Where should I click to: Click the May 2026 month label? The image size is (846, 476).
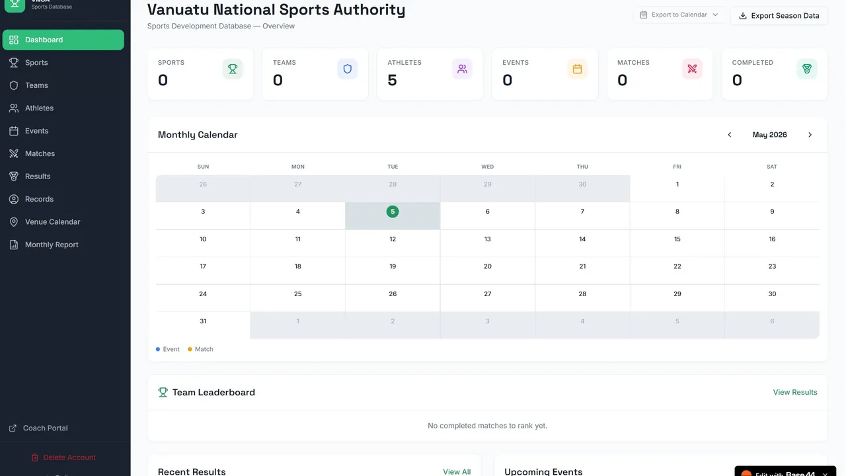pyautogui.click(x=769, y=135)
